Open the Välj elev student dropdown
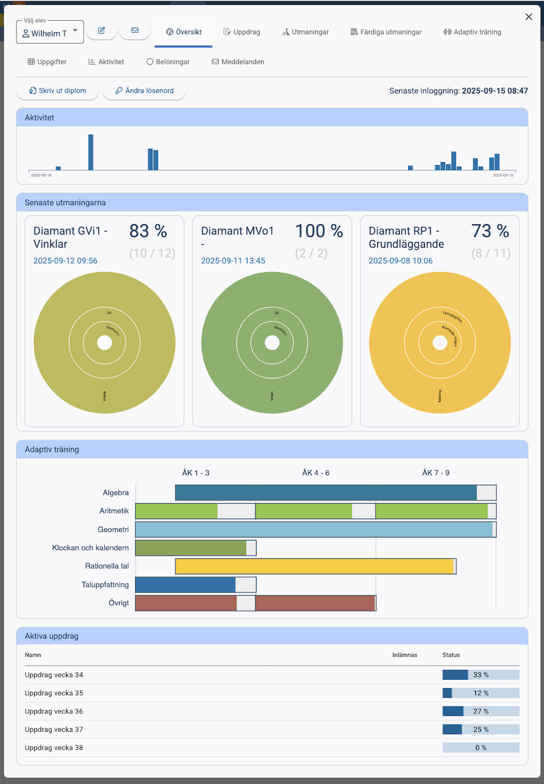Screen dimensions: 544x784 coord(50,33)
